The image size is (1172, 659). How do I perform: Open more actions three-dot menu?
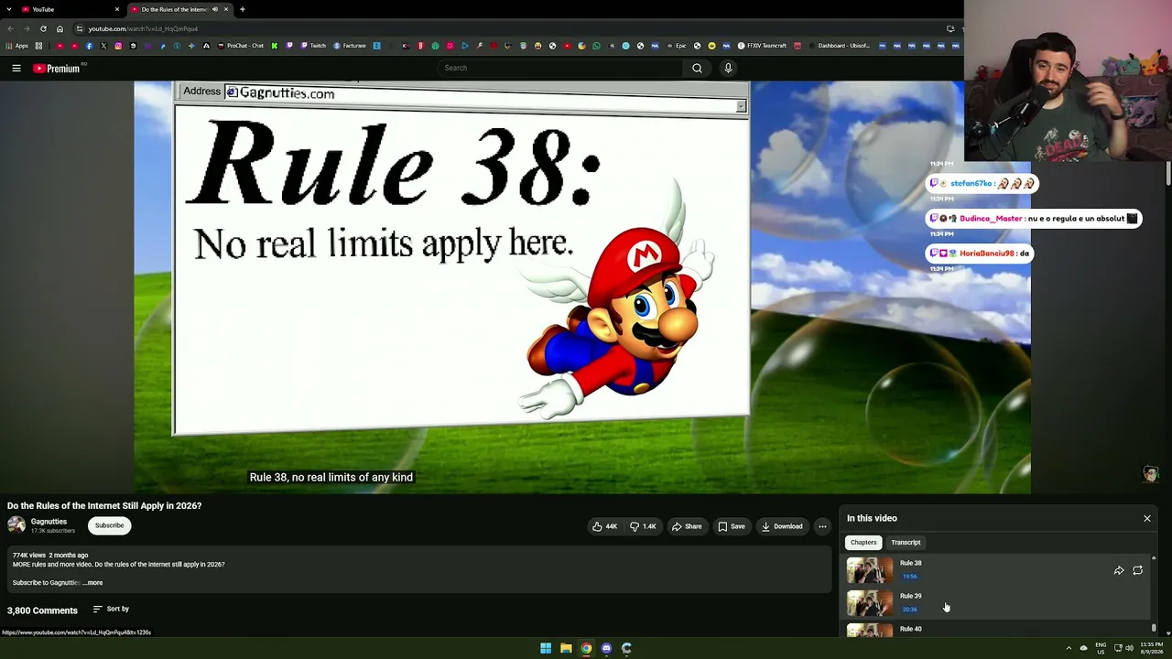tap(822, 526)
